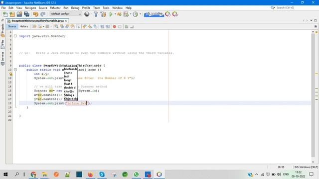Click the Find Previous Occurrence icon
This screenshot has width=319, height=179.
point(62,26)
